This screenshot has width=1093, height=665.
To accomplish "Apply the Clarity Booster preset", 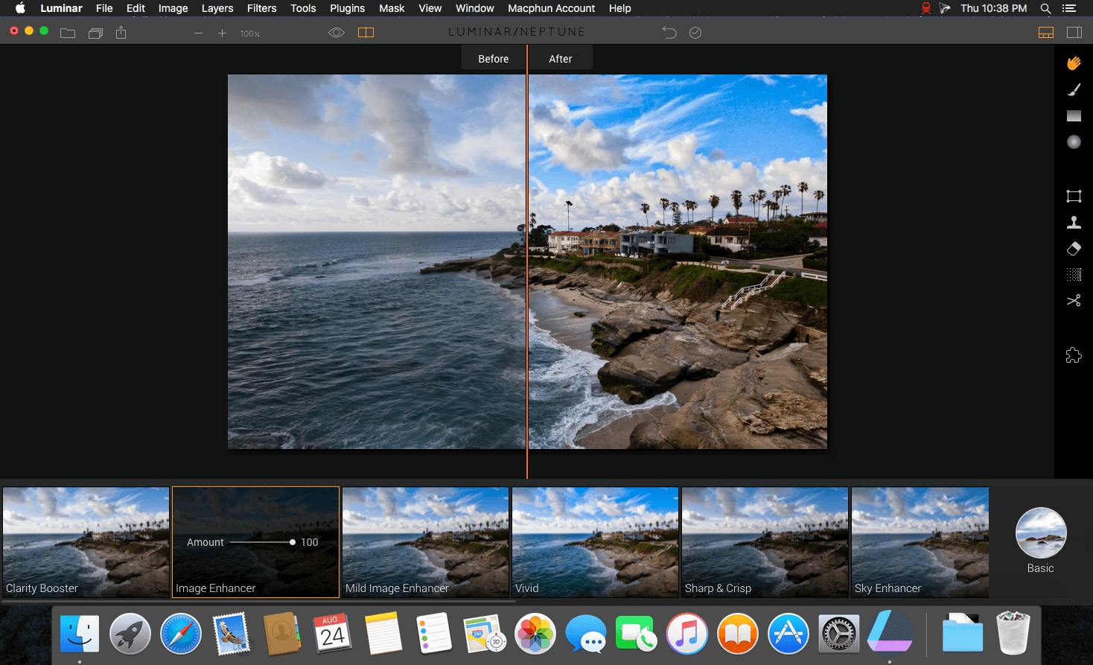I will pos(86,542).
